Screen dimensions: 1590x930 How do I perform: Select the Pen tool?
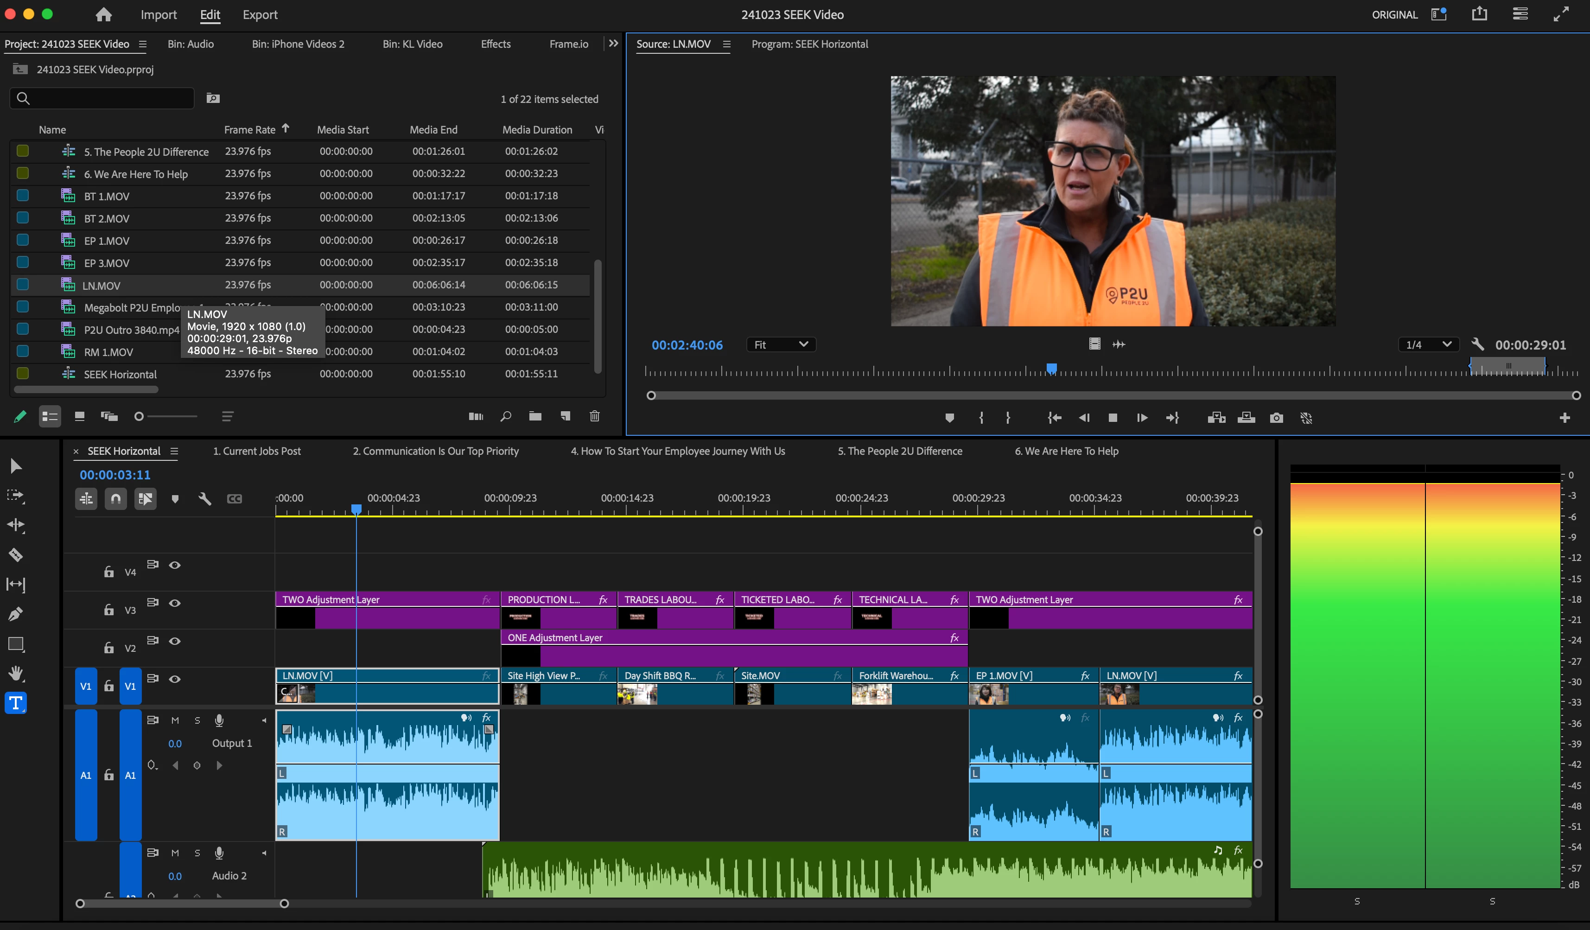(16, 614)
